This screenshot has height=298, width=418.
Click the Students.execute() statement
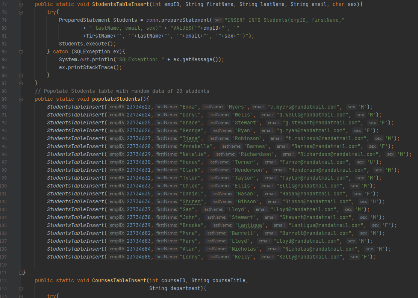88,44
